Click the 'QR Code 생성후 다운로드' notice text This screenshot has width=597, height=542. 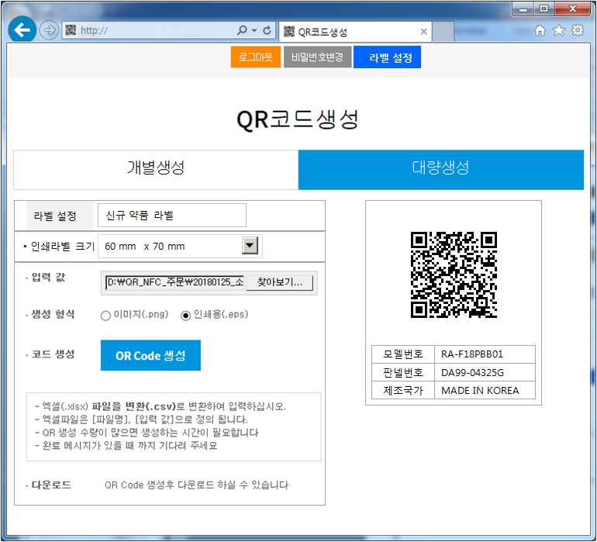click(x=196, y=485)
